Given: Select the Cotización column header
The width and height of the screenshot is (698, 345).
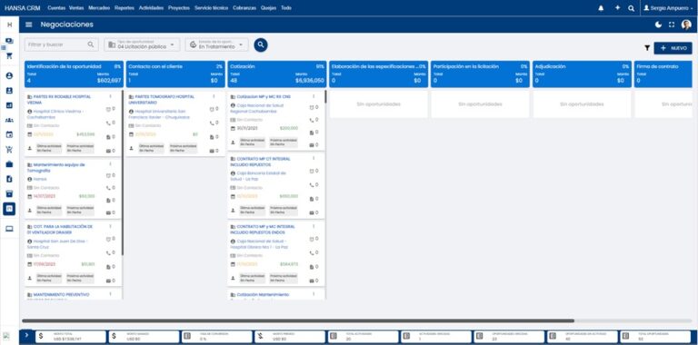Looking at the screenshot, I should point(277,74).
